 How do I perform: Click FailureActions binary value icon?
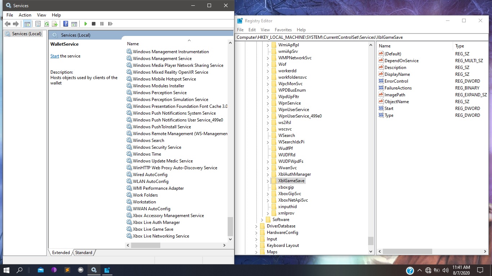click(x=381, y=88)
